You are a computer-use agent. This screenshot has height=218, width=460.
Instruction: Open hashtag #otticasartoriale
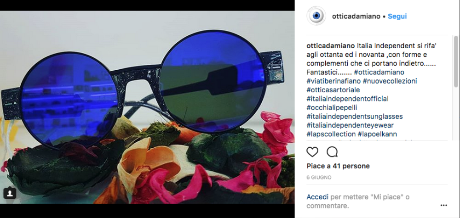333,90
